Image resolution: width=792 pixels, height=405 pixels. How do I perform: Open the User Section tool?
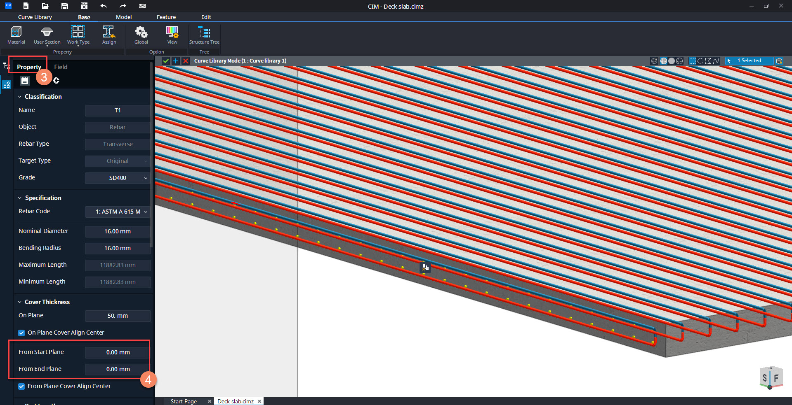point(47,35)
